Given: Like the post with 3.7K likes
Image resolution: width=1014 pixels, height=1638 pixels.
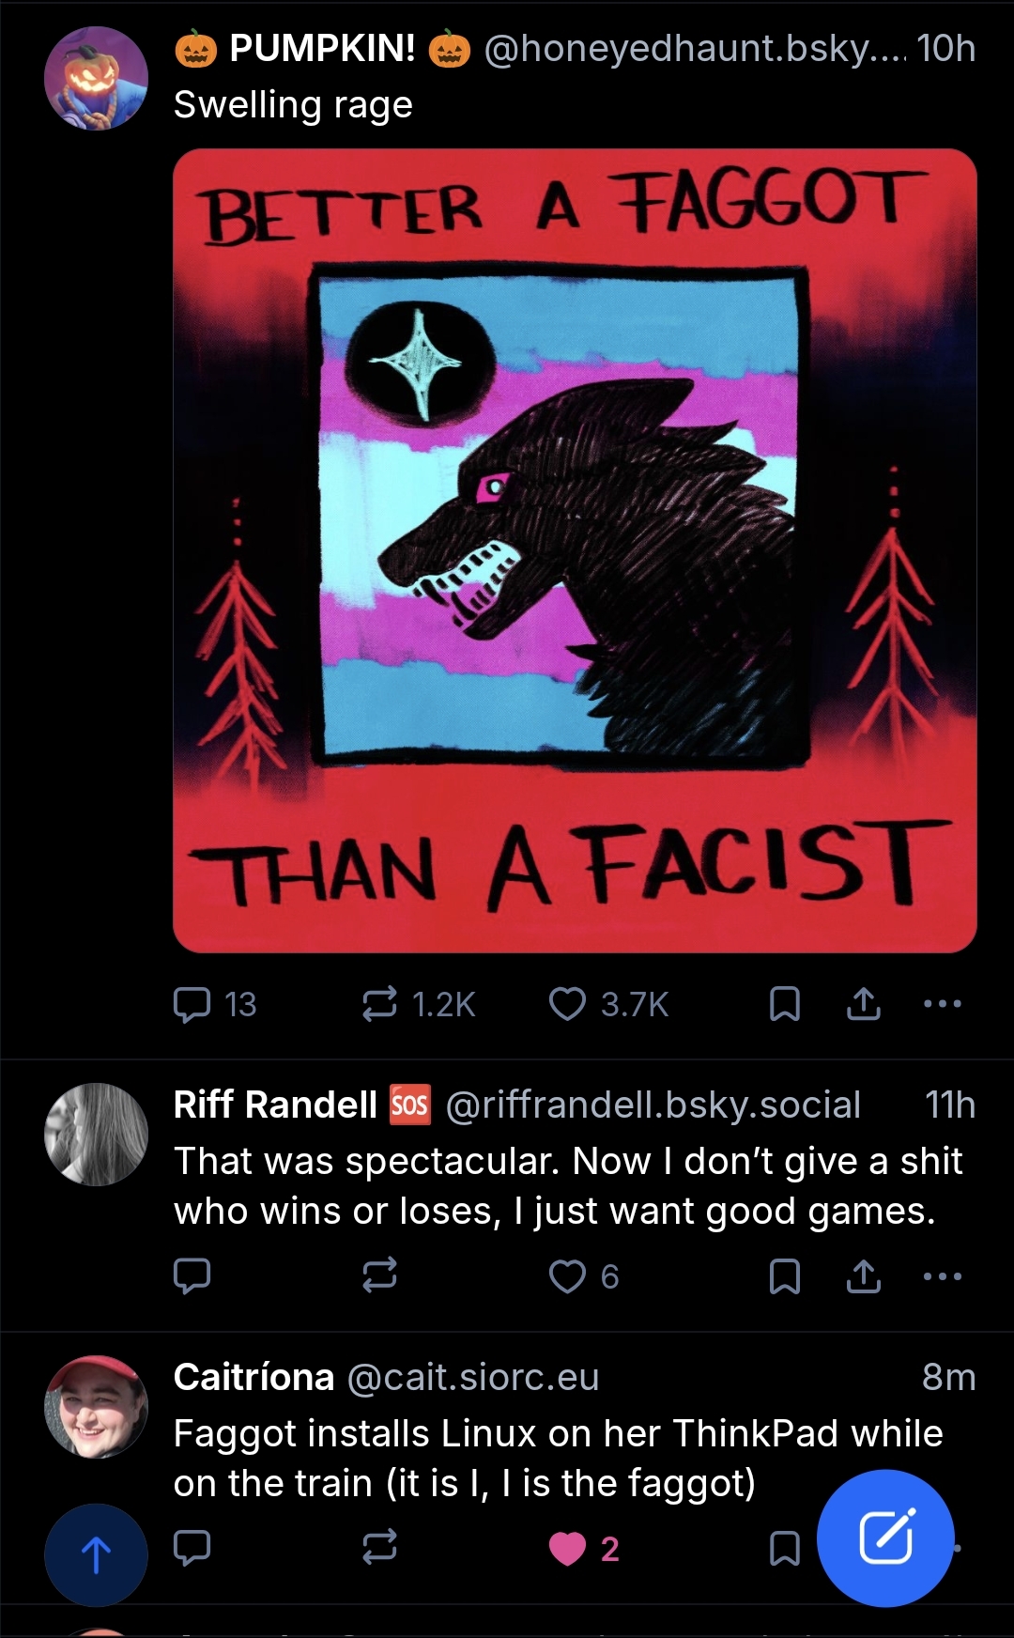Looking at the screenshot, I should tap(567, 1004).
